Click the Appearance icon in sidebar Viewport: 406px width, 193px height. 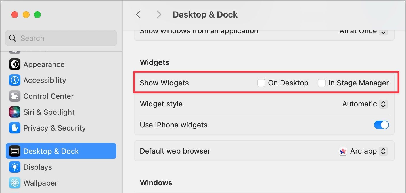[x=15, y=64]
